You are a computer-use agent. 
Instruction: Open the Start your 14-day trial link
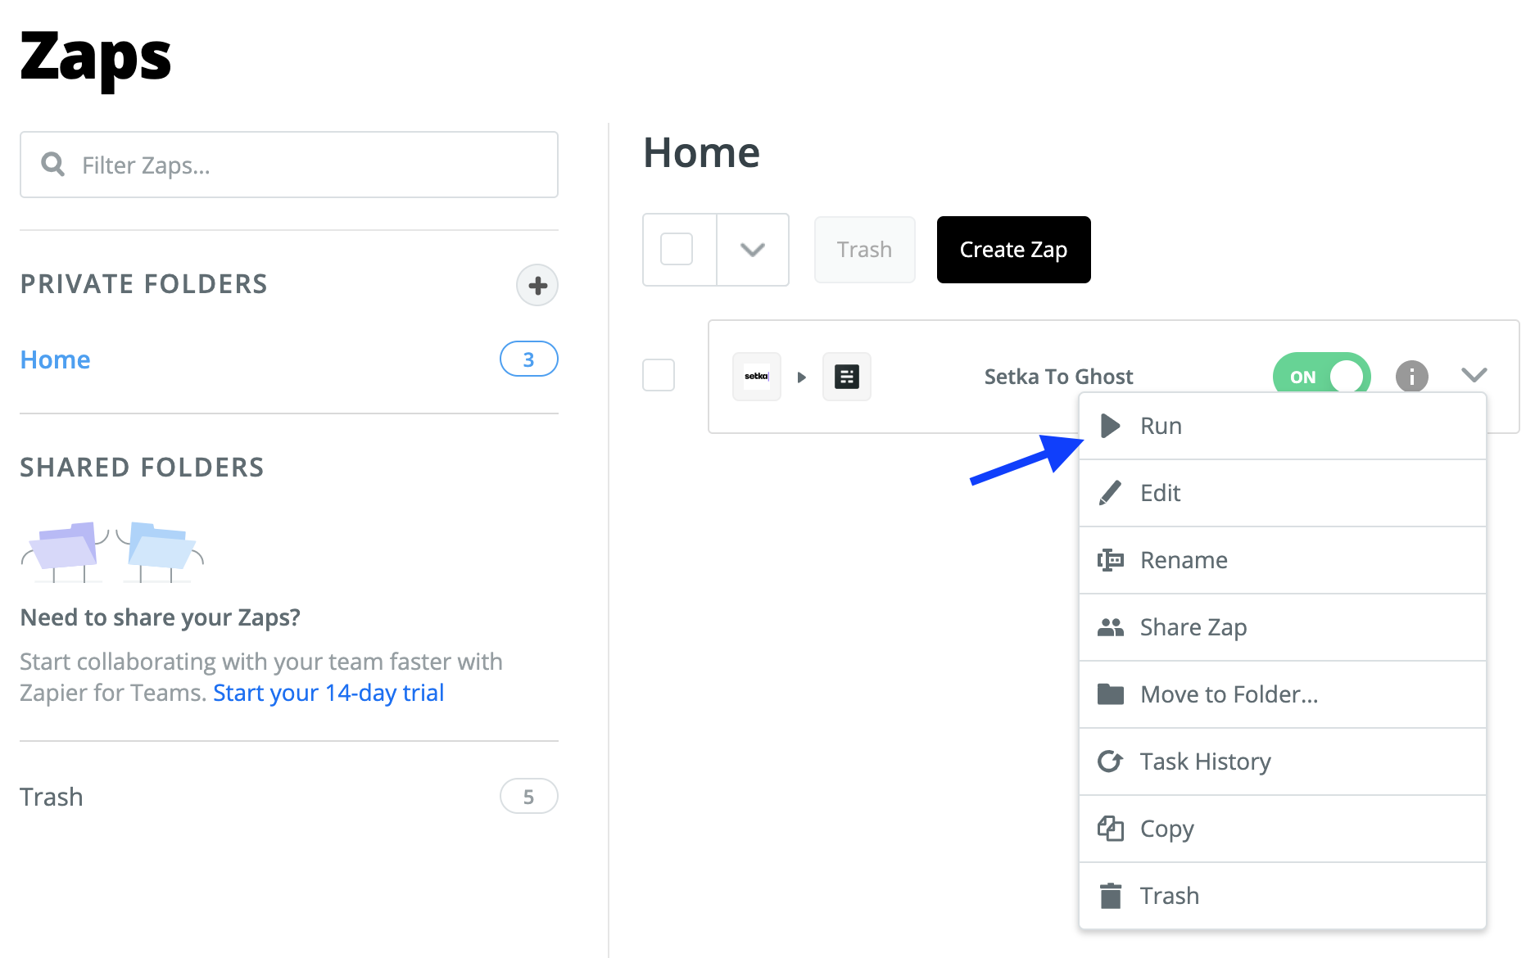(x=328, y=693)
